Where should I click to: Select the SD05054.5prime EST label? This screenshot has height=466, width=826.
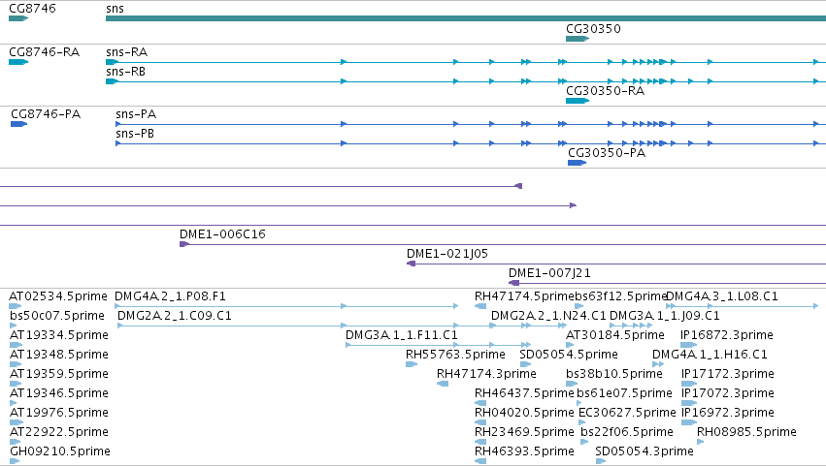pos(569,355)
